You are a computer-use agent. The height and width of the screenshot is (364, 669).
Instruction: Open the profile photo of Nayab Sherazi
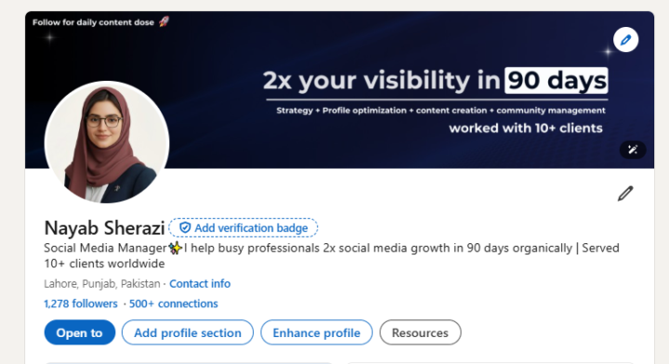click(x=107, y=142)
